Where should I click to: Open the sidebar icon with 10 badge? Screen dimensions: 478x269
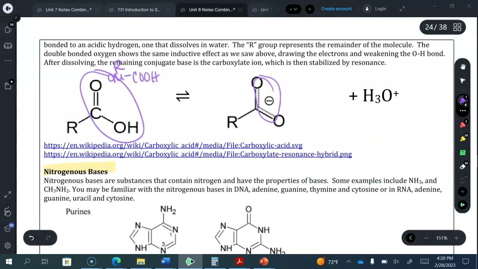8,228
